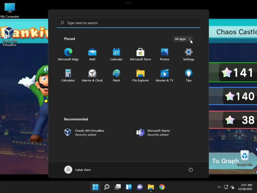257x193 pixels.
Task: Open Settings from pinned apps
Action: click(189, 55)
